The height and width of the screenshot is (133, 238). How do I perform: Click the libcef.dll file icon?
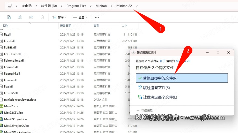1,41
